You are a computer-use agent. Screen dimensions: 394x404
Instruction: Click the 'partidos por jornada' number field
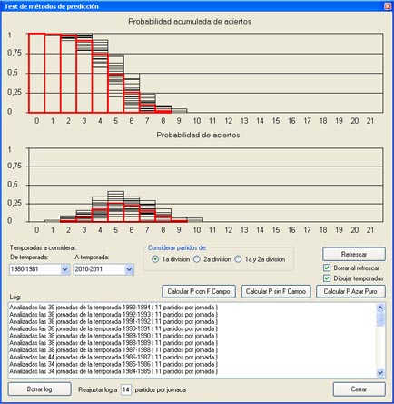[126, 389]
